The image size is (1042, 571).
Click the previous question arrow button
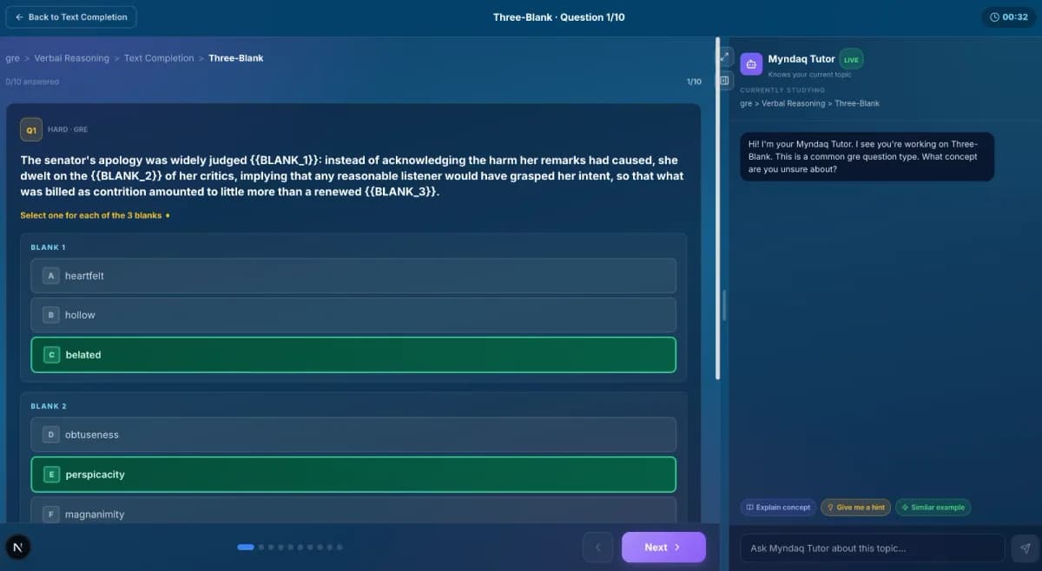tap(597, 548)
